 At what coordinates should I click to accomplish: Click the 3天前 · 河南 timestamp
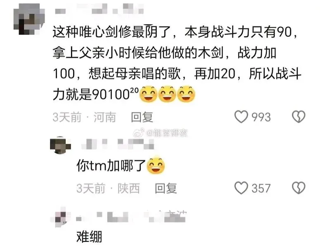[x=84, y=117]
